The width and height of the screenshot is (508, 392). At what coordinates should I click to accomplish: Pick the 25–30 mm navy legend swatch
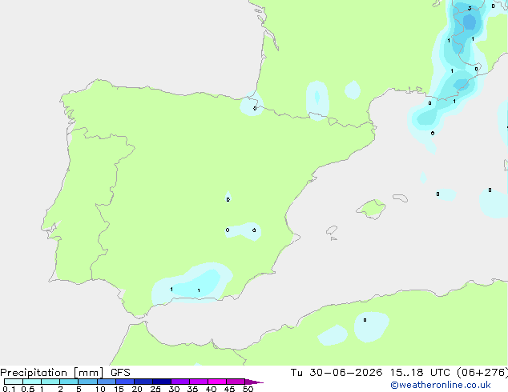[x=162, y=382]
